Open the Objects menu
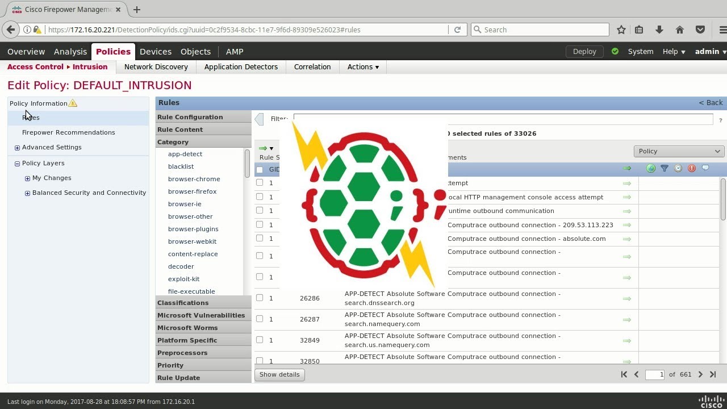 click(195, 51)
